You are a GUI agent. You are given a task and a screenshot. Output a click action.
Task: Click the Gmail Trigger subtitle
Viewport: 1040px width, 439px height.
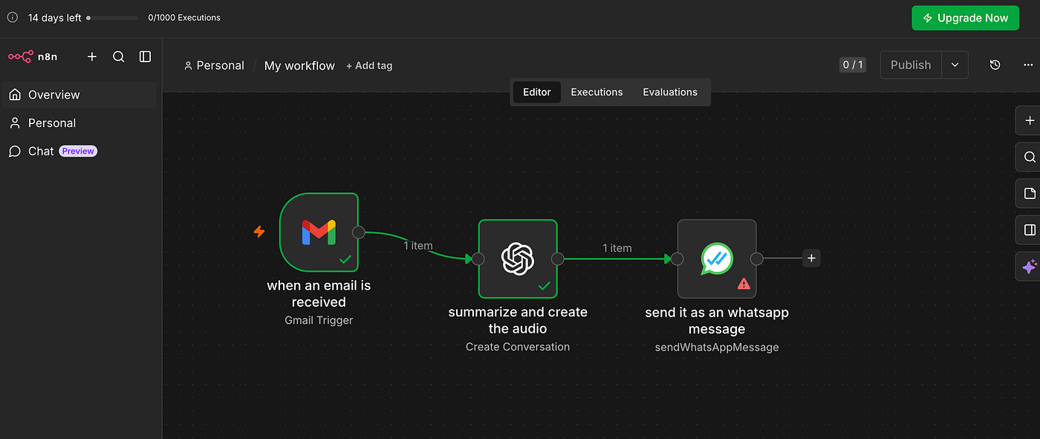pyautogui.click(x=319, y=321)
